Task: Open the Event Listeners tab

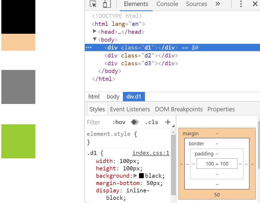Action: tap(130, 109)
